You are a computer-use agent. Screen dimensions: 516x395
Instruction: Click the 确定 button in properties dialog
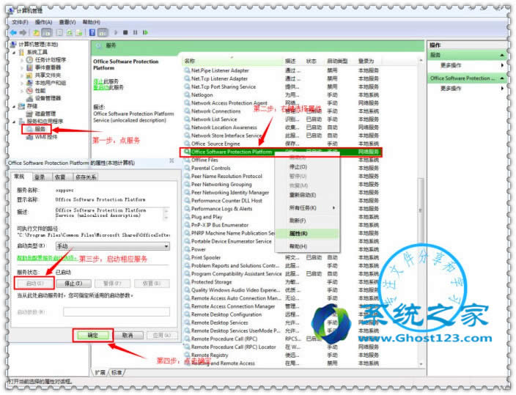93,336
